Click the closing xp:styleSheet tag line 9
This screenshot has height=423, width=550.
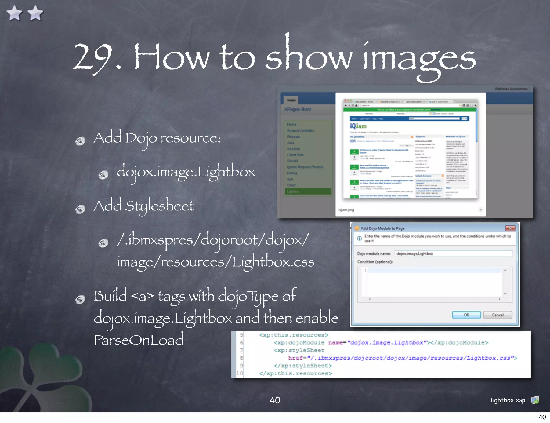click(303, 366)
